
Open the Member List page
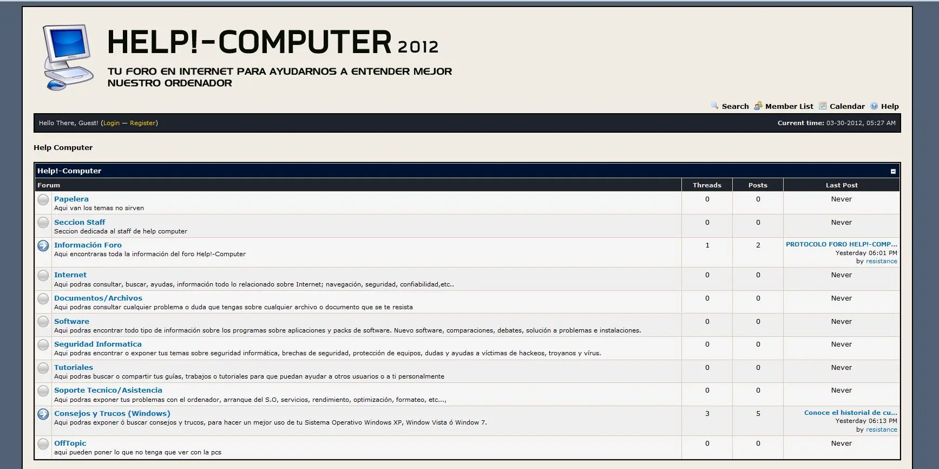tap(789, 106)
